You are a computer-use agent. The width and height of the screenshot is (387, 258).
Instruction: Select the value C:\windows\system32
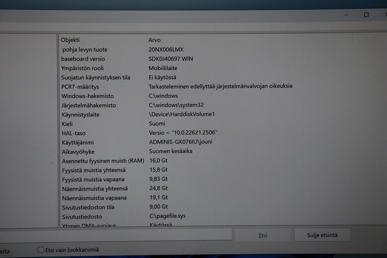pos(176,105)
